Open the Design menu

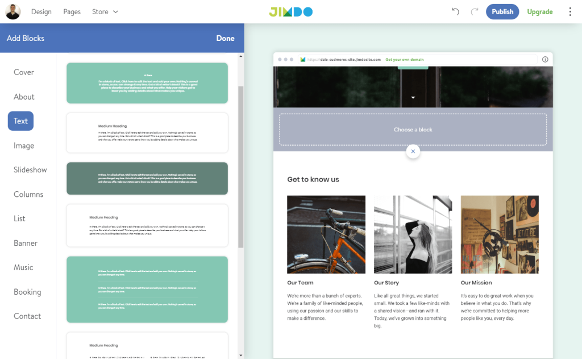tap(41, 12)
